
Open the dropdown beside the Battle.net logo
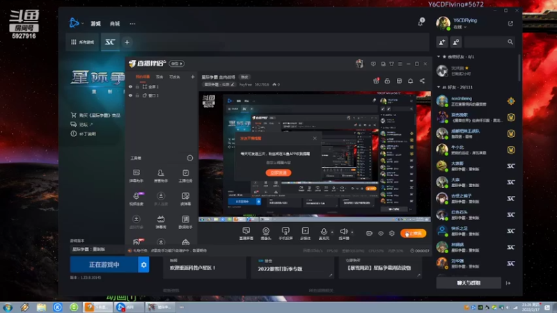click(x=82, y=24)
